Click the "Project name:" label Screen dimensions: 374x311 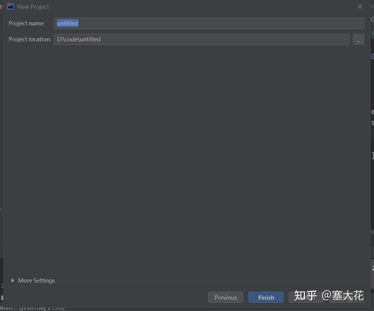point(27,23)
